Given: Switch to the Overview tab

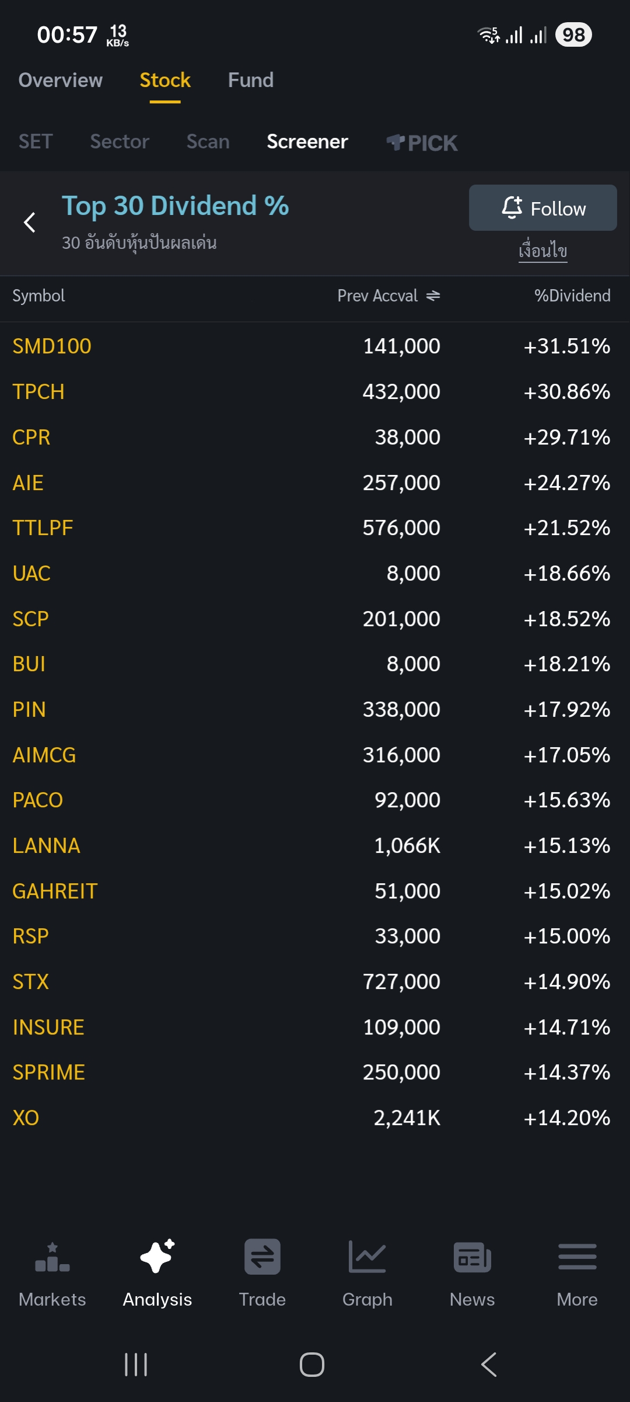Looking at the screenshot, I should click(60, 80).
